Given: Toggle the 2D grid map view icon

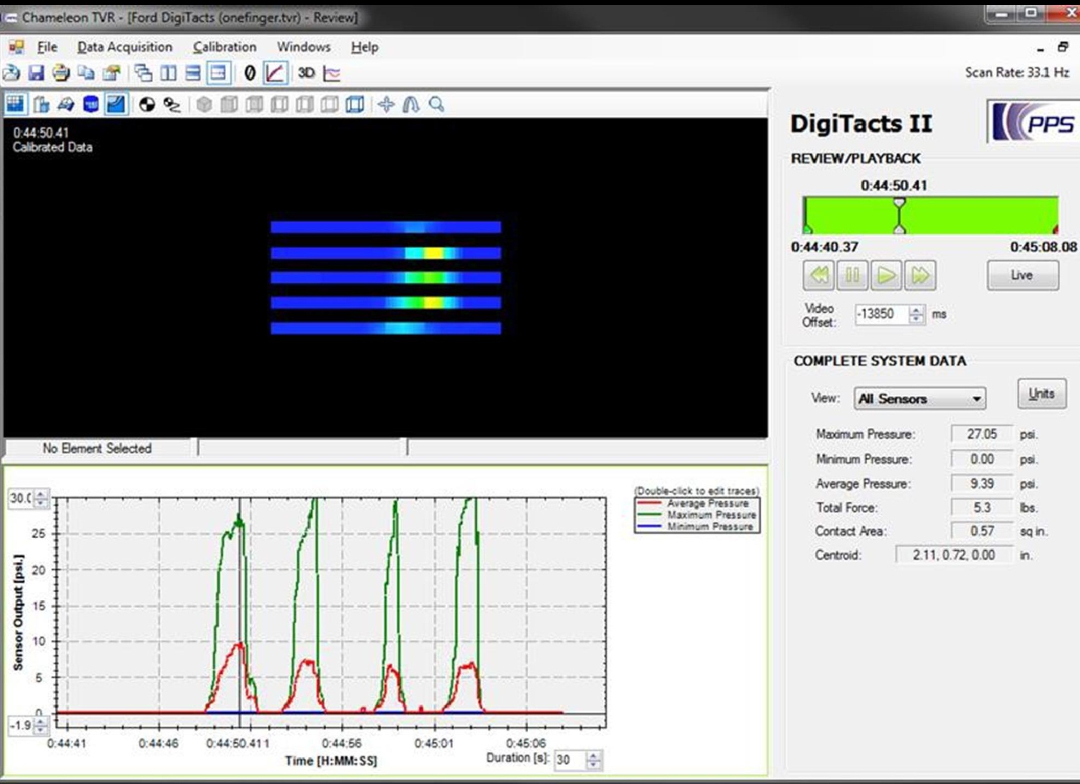Looking at the screenshot, I should (x=15, y=104).
